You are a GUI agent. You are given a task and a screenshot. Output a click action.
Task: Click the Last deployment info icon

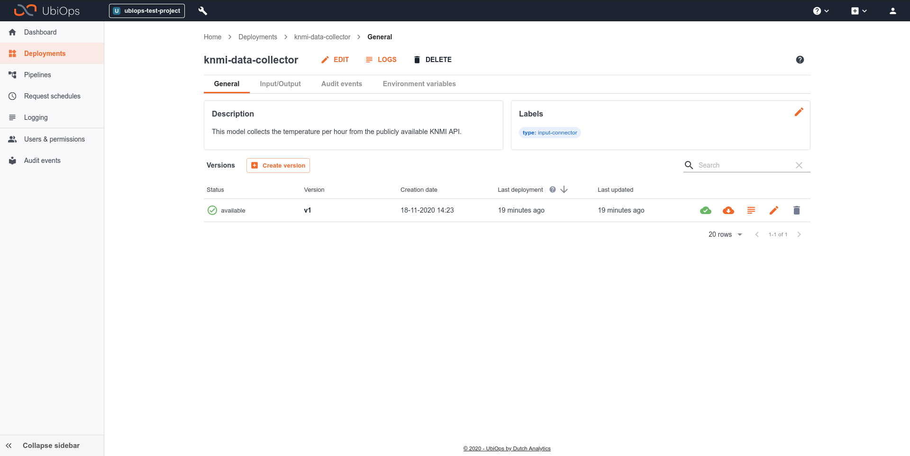coord(553,189)
